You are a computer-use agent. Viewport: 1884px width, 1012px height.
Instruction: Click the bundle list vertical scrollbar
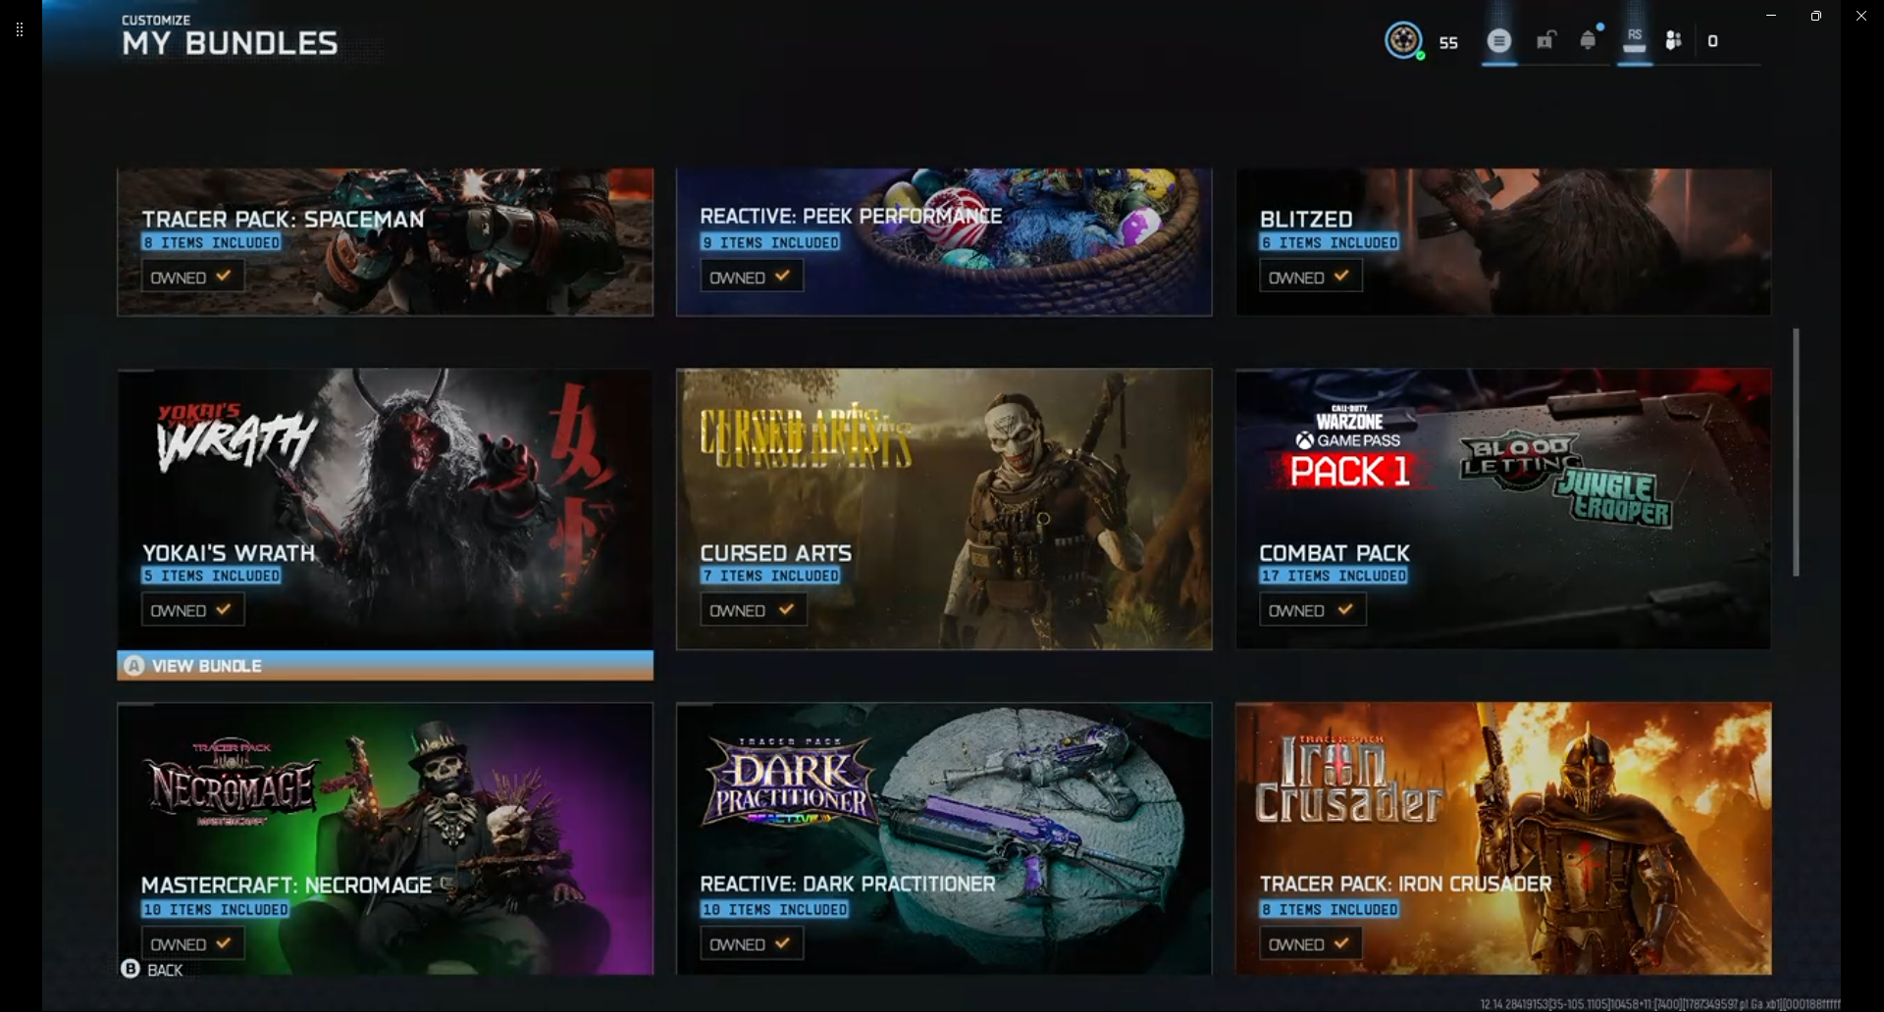(1796, 452)
